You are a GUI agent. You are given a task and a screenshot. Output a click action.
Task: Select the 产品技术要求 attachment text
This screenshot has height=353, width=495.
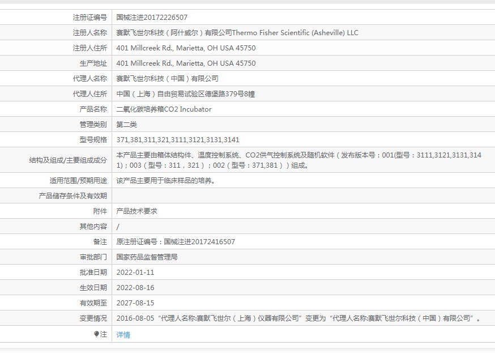click(x=136, y=211)
